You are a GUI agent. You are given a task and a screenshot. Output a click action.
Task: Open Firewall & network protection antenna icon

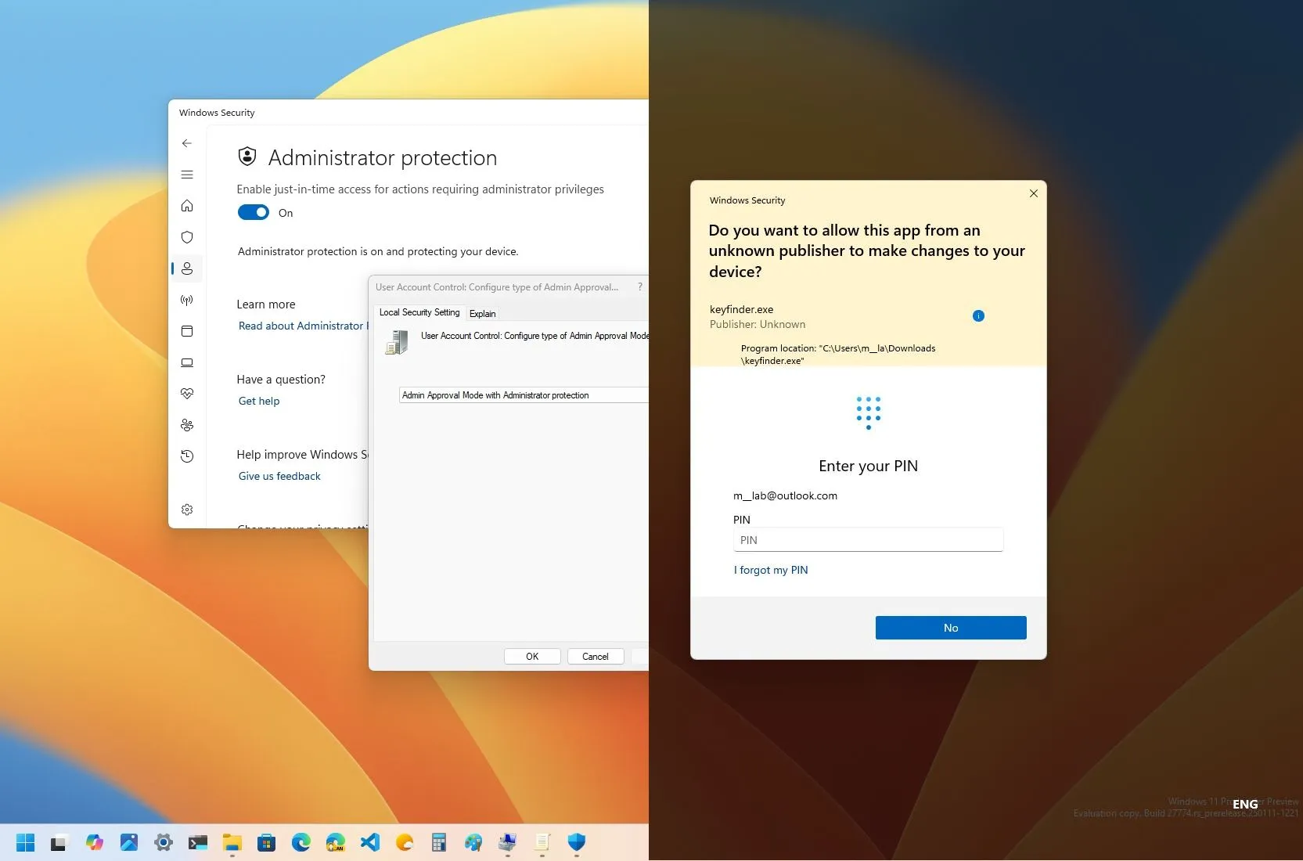[x=186, y=300]
